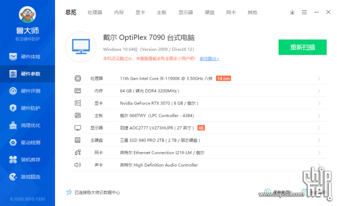
Task: Open 游戏精选 in the sidebar
Action: click(x=28, y=177)
